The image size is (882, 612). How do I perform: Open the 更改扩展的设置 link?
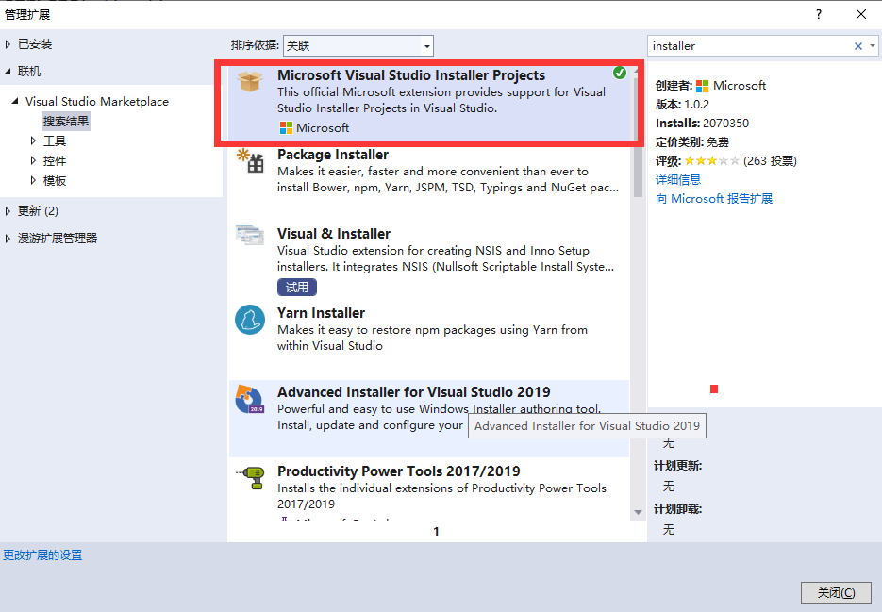[42, 555]
